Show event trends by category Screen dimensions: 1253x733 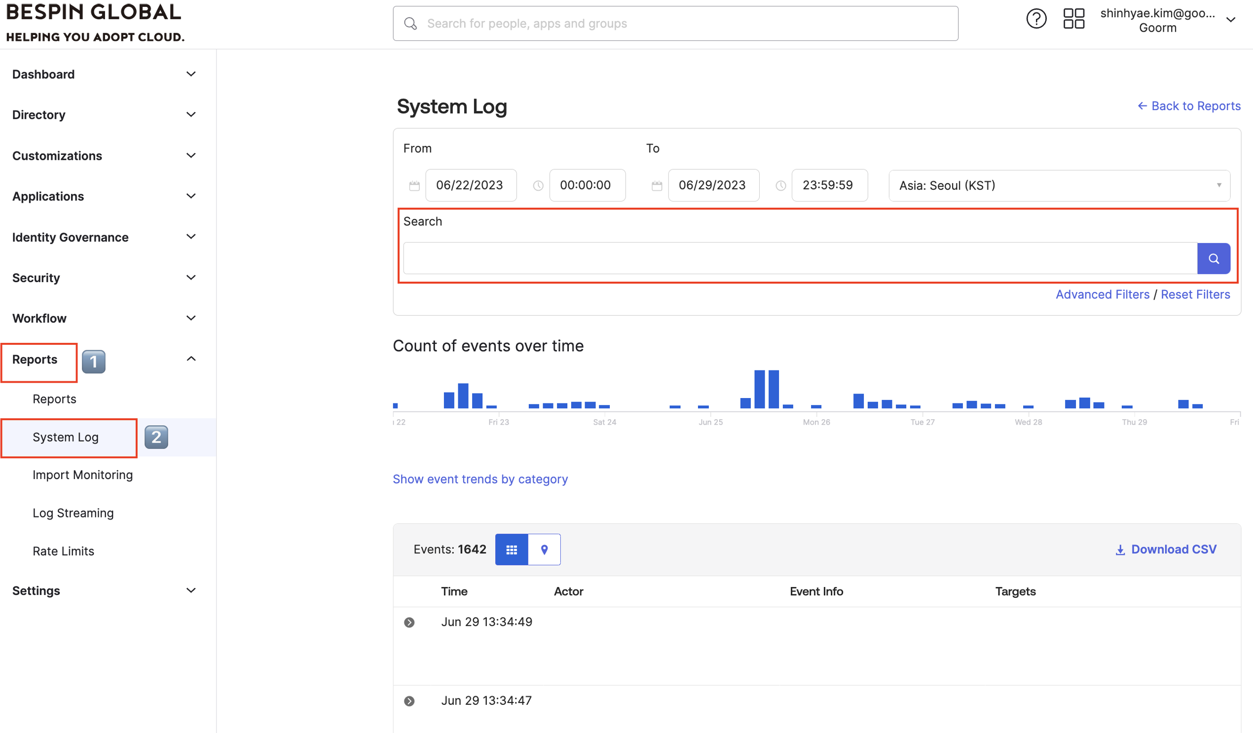tap(480, 479)
